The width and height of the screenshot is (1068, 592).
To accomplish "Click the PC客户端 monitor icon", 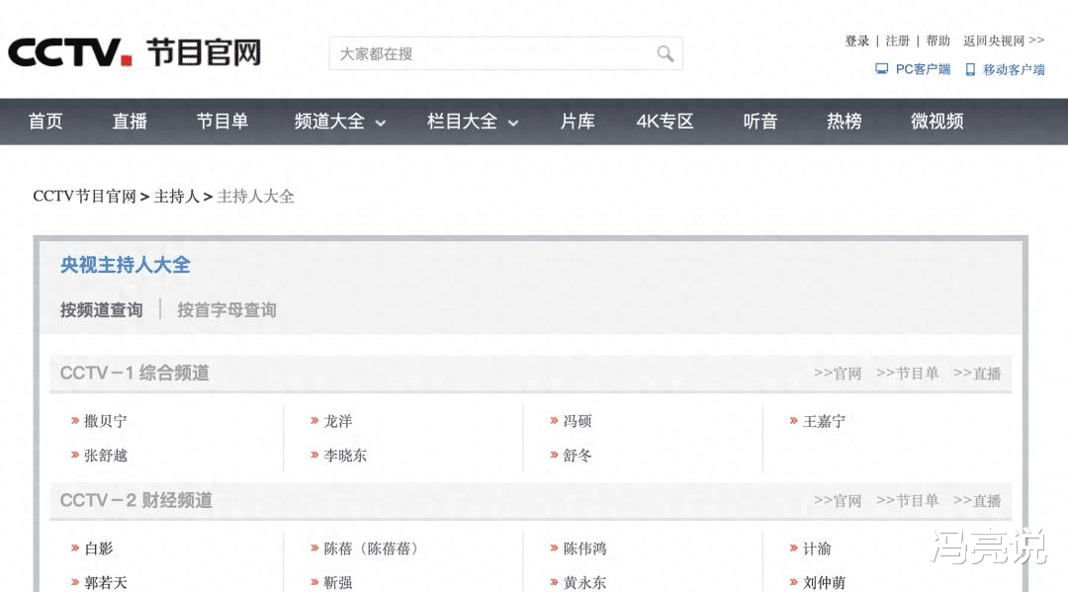I will coord(881,69).
